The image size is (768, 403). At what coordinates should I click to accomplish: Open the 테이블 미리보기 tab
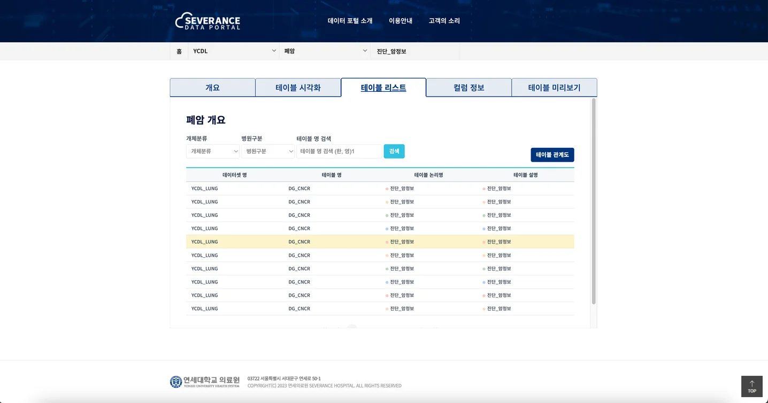(x=554, y=88)
